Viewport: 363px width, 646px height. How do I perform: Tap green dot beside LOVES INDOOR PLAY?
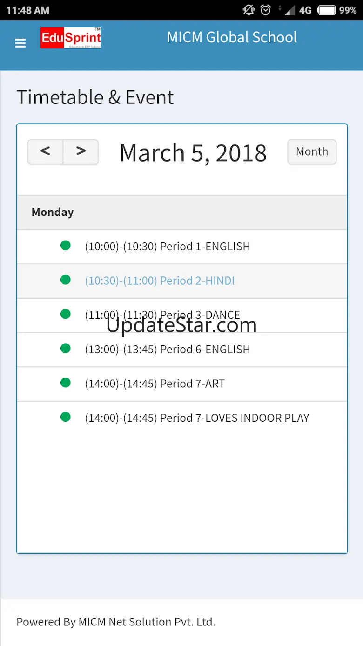(66, 417)
